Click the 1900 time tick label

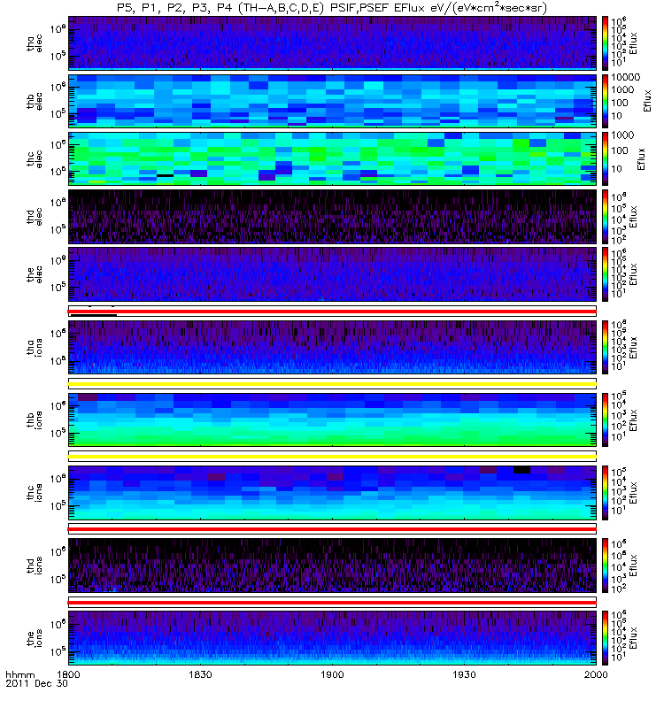coord(332,674)
